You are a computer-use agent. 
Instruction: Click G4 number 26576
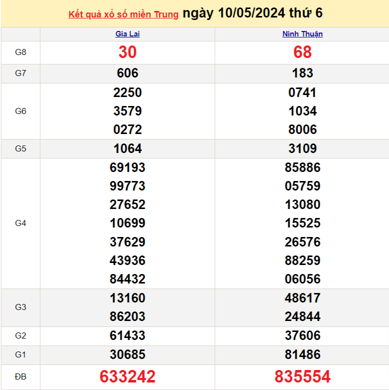[x=302, y=242]
